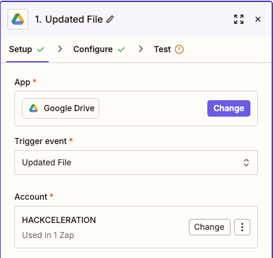Click Google Drive icon inside the app chip
This screenshot has width=273, height=258.
(x=34, y=108)
